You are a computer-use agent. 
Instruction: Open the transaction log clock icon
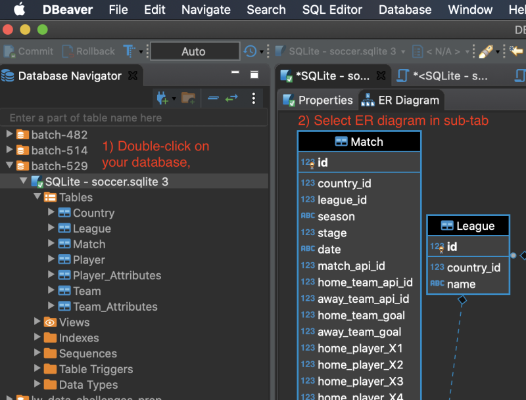(251, 51)
